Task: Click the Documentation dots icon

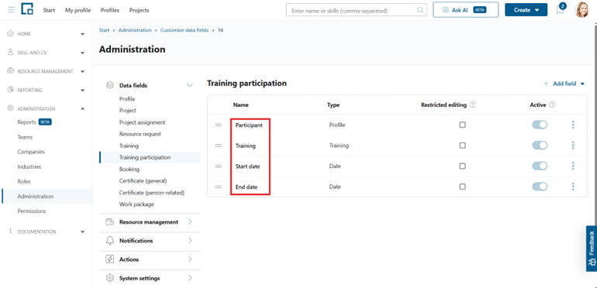Action: click(x=10, y=231)
